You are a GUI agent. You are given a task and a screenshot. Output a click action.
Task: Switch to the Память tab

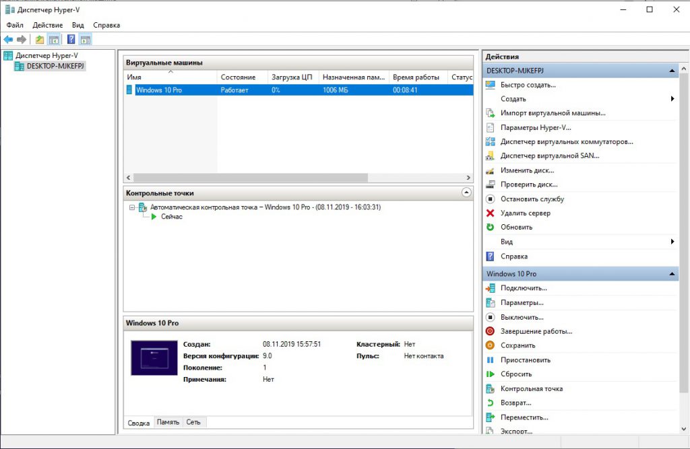coord(168,422)
